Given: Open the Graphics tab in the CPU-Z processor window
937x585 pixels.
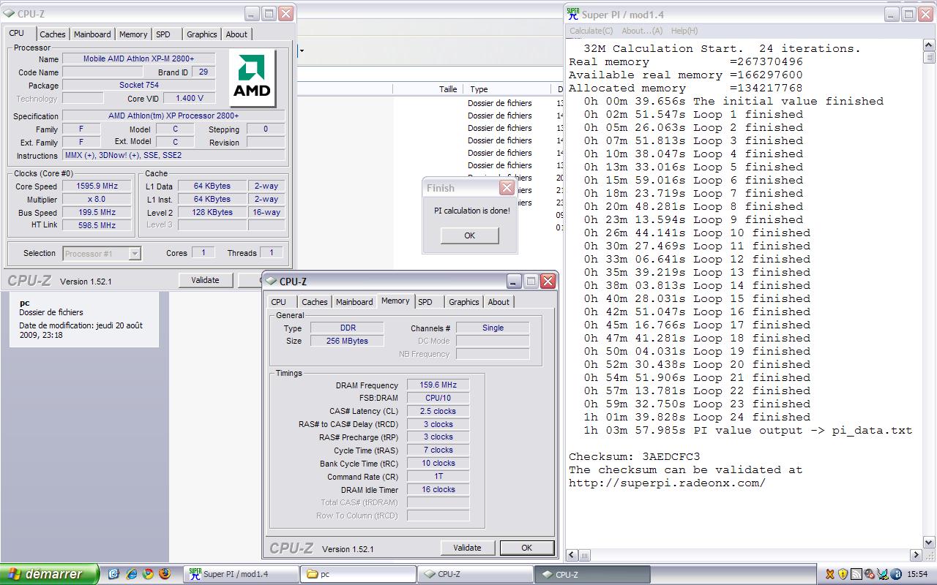Looking at the screenshot, I should click(x=201, y=34).
